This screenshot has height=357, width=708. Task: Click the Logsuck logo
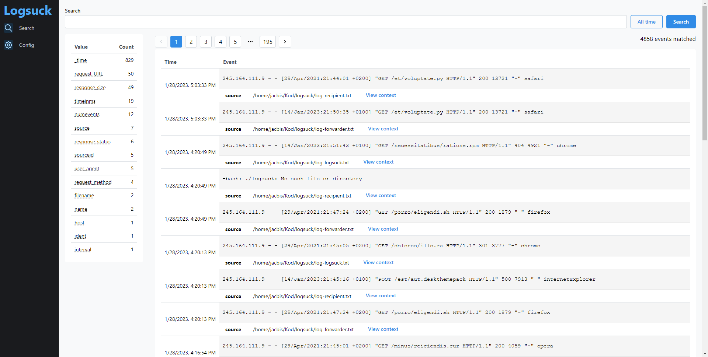point(28,11)
